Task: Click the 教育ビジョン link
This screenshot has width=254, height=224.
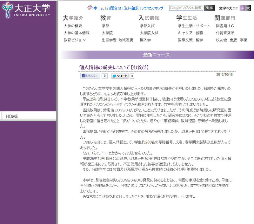Action: tap(75, 40)
